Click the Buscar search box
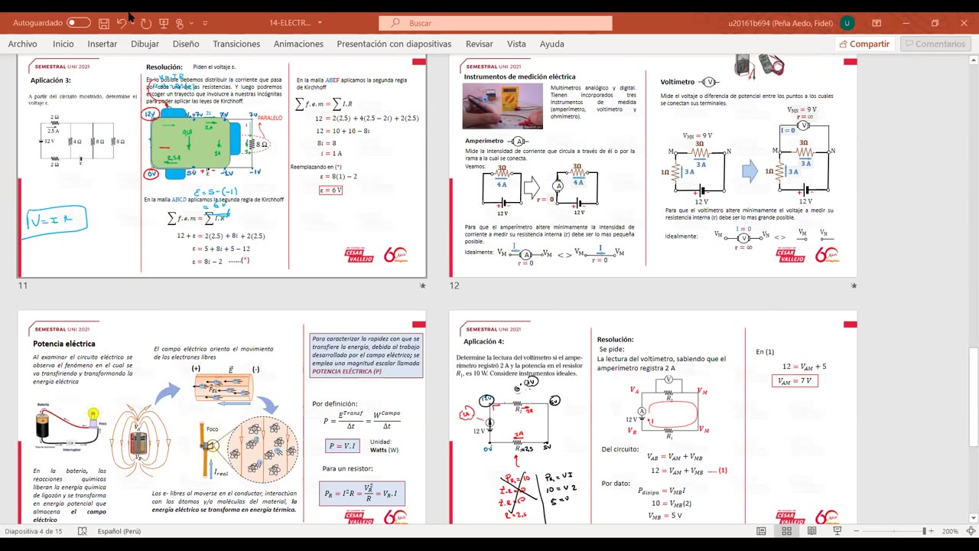This screenshot has width=979, height=551. pyautogui.click(x=496, y=23)
